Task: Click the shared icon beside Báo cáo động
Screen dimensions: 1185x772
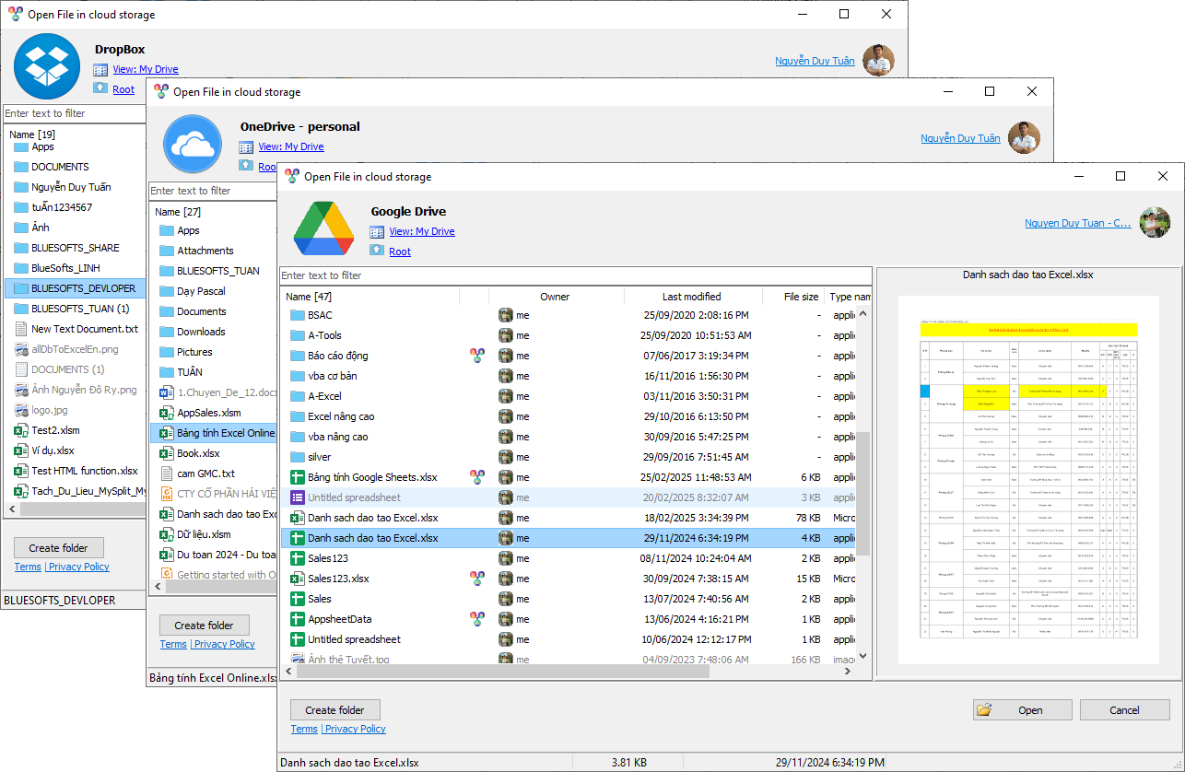Action: tap(476, 356)
